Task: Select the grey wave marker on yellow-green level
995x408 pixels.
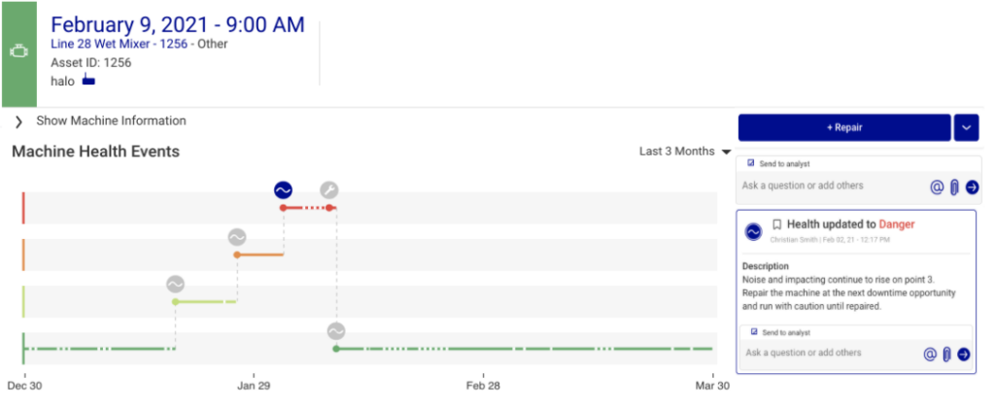Action: pyautogui.click(x=175, y=285)
